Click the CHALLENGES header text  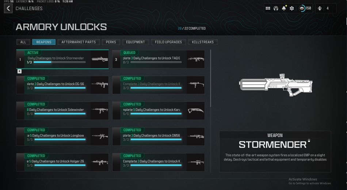[x=29, y=8]
